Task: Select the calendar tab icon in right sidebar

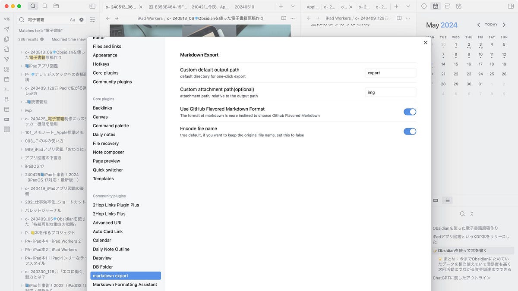Action: pos(436,6)
